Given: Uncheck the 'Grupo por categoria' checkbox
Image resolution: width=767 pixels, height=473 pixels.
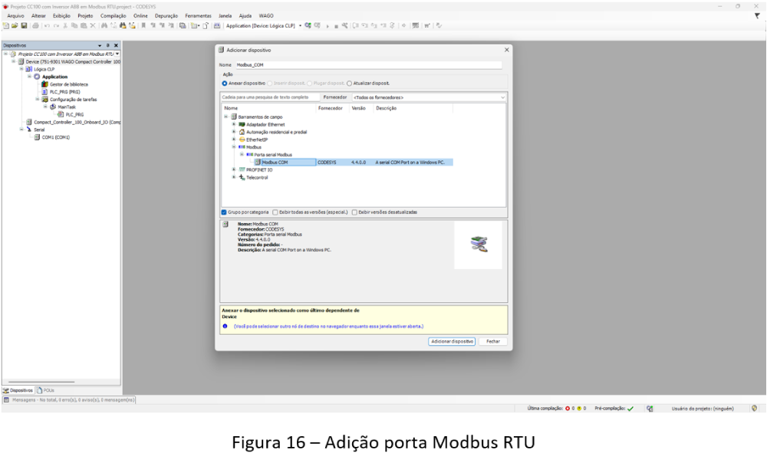Looking at the screenshot, I should pos(224,212).
